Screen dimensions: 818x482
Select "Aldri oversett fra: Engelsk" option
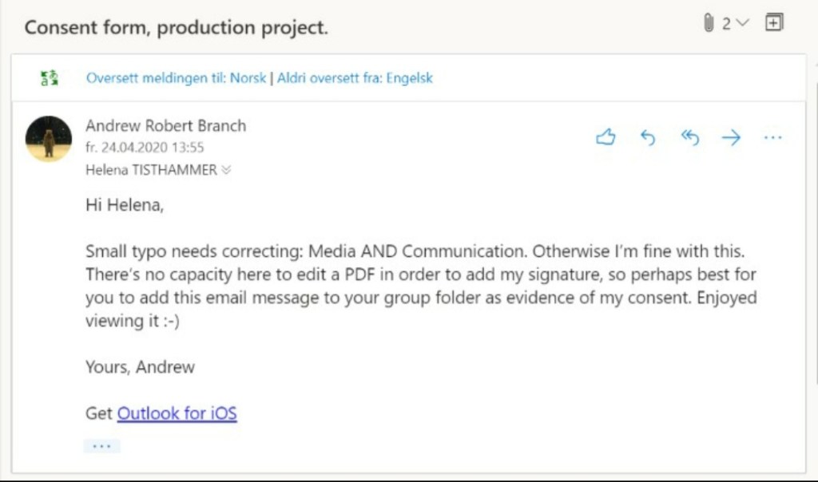[355, 78]
